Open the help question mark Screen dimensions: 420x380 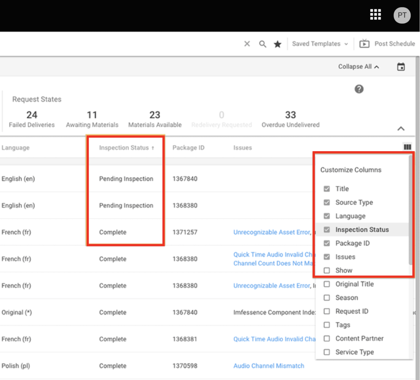tap(359, 89)
